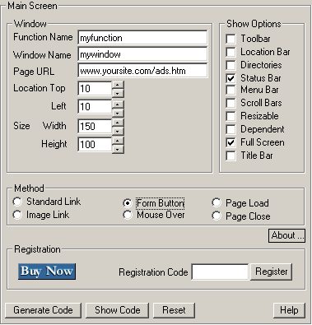Pick the Image Link method

tap(17, 215)
